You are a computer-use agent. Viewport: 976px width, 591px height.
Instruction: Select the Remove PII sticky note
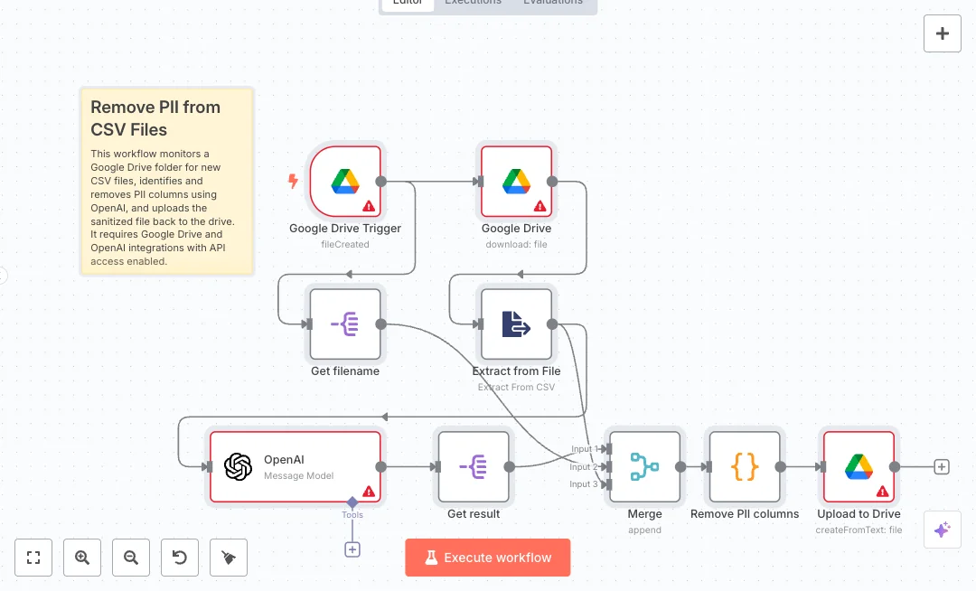166,181
